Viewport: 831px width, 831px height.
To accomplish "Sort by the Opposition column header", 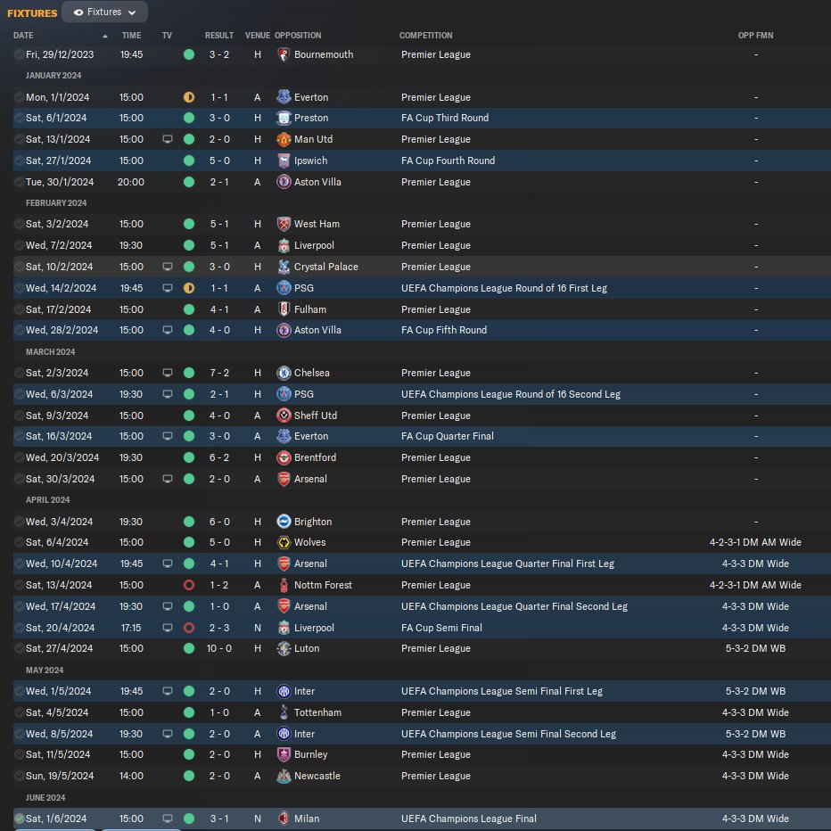I will click(x=298, y=36).
